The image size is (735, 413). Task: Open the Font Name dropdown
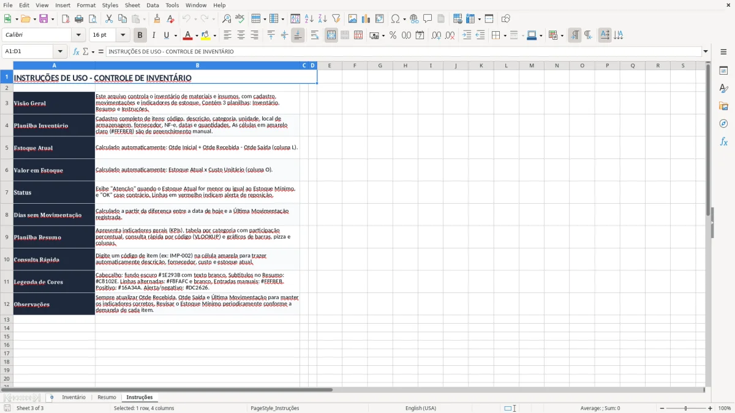pyautogui.click(x=78, y=35)
